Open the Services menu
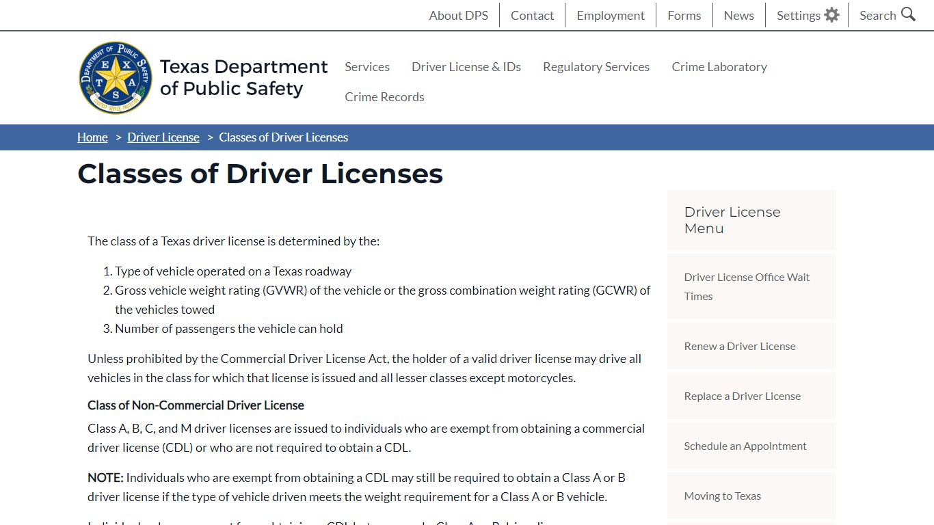This screenshot has height=525, width=934. (x=367, y=66)
